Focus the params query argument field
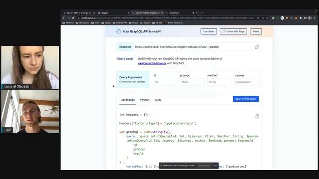 pyautogui.click(x=247, y=82)
